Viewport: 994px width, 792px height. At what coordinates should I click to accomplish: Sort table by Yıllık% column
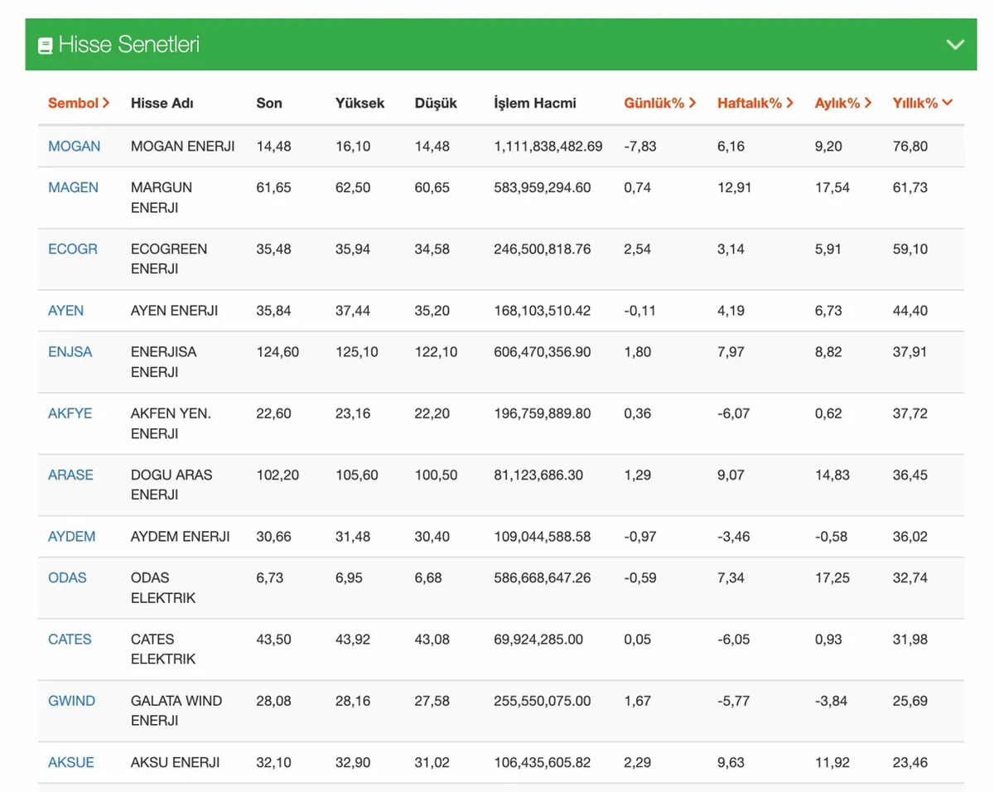tap(923, 104)
